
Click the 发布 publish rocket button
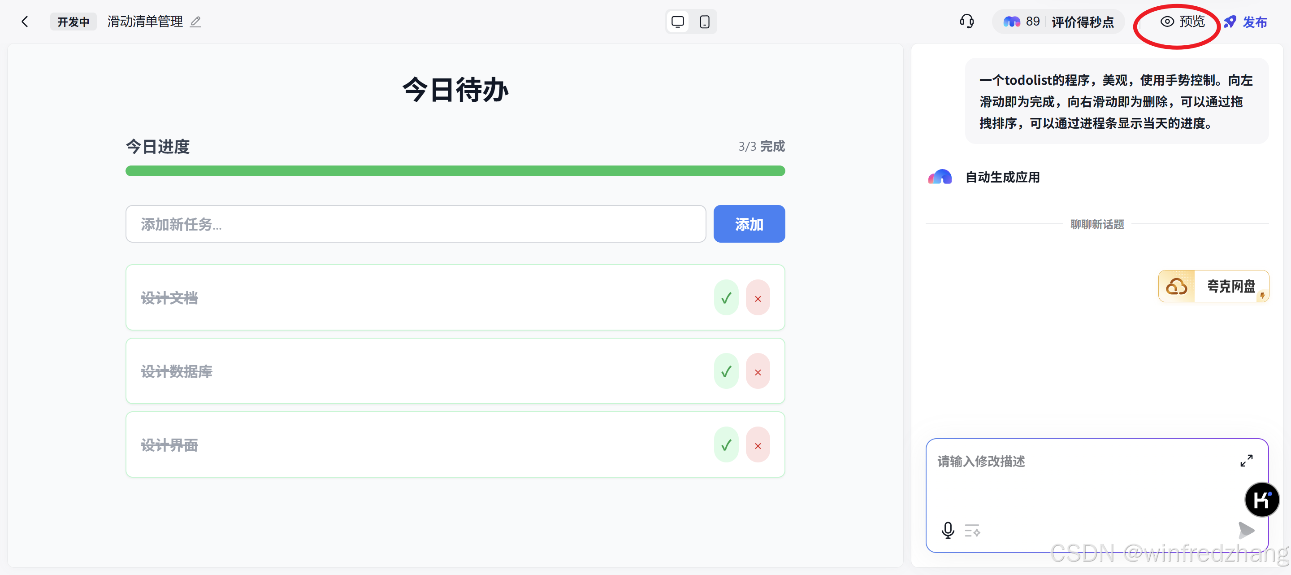point(1245,22)
